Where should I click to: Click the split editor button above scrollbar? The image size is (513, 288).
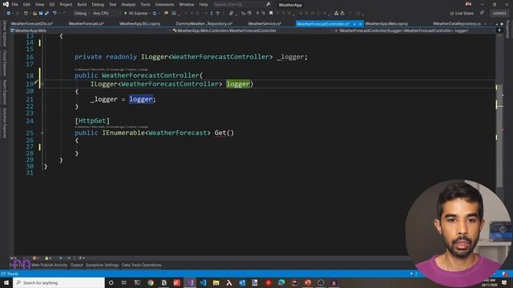point(499,30)
